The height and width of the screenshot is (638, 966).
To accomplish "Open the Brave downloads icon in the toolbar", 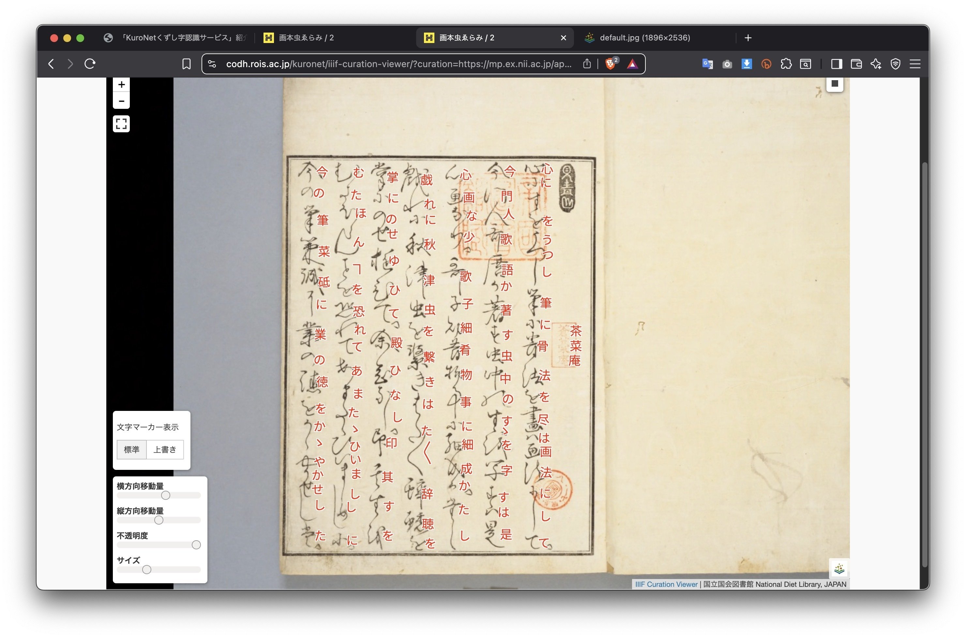I will click(747, 64).
